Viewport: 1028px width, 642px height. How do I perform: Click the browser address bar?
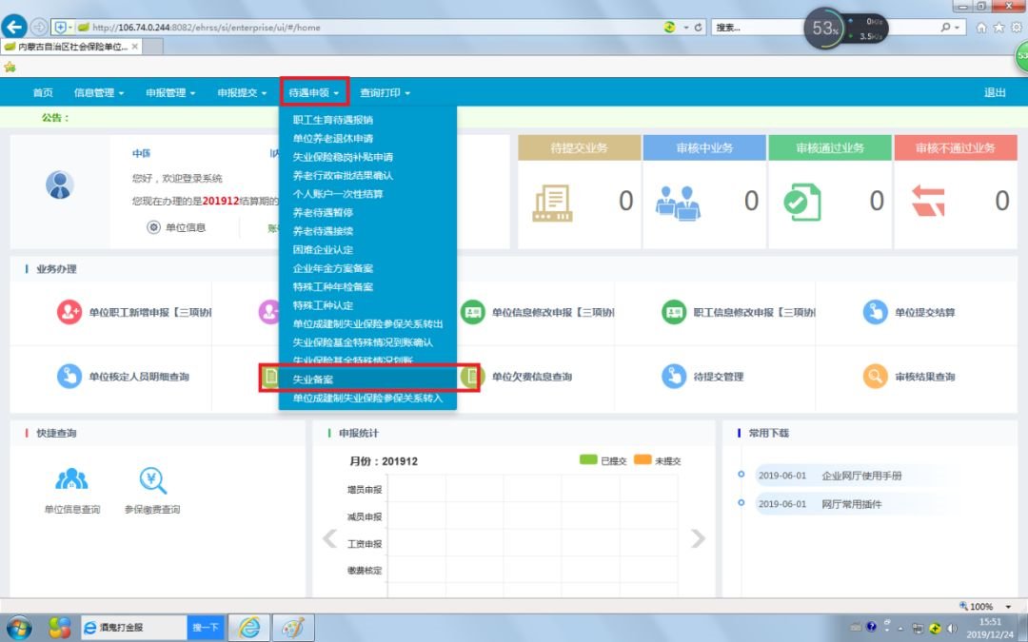tap(381, 28)
